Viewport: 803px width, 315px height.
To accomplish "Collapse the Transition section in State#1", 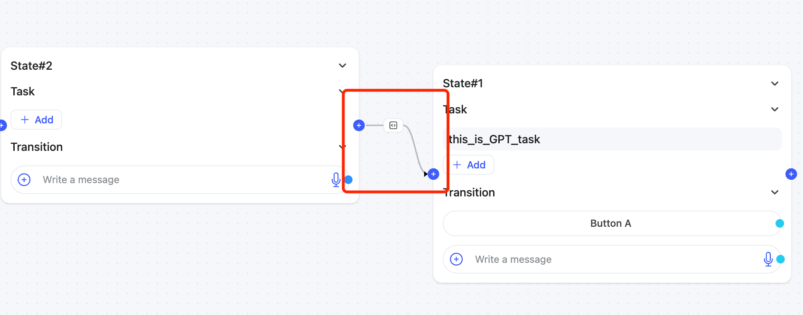I will coord(775,192).
